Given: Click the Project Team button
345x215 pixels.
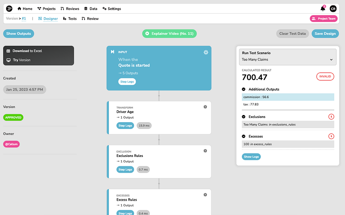Looking at the screenshot, I should tap(324, 19).
